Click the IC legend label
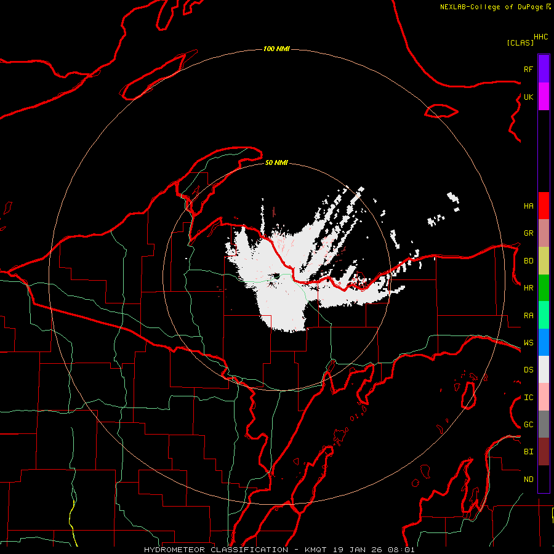The image size is (554, 554). click(x=528, y=398)
